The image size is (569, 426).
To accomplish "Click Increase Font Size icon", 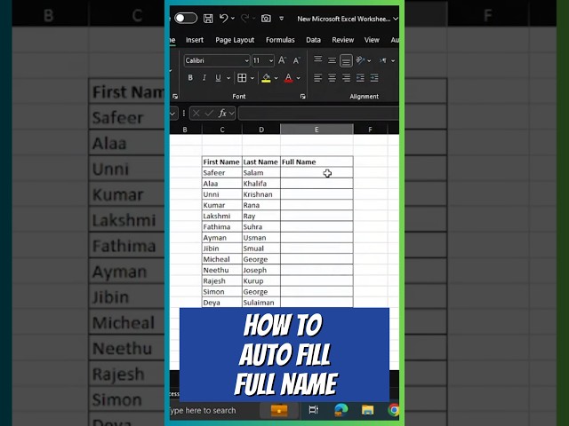I will click(x=283, y=60).
